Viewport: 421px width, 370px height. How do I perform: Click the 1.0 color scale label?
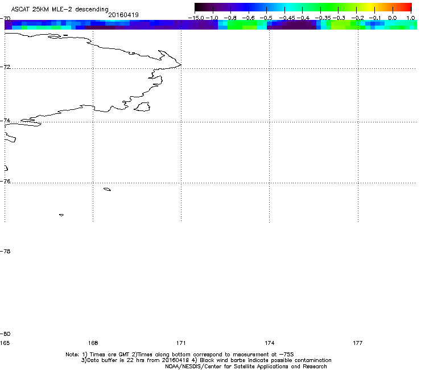pos(411,18)
